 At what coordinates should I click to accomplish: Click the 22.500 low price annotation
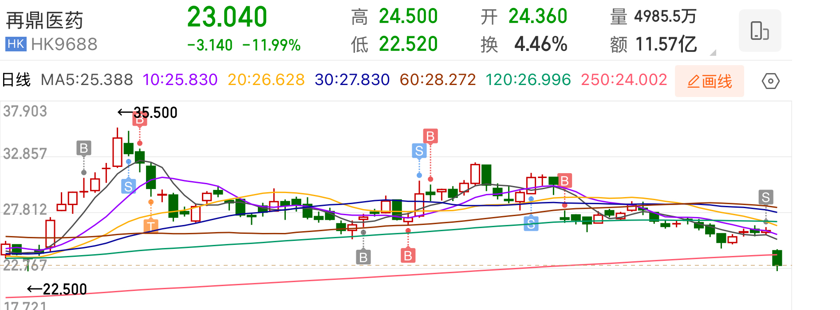pyautogui.click(x=57, y=289)
